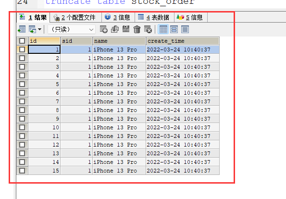286x199 pixels.
Task: Check the checkbox for row id 7
Action: (22, 101)
